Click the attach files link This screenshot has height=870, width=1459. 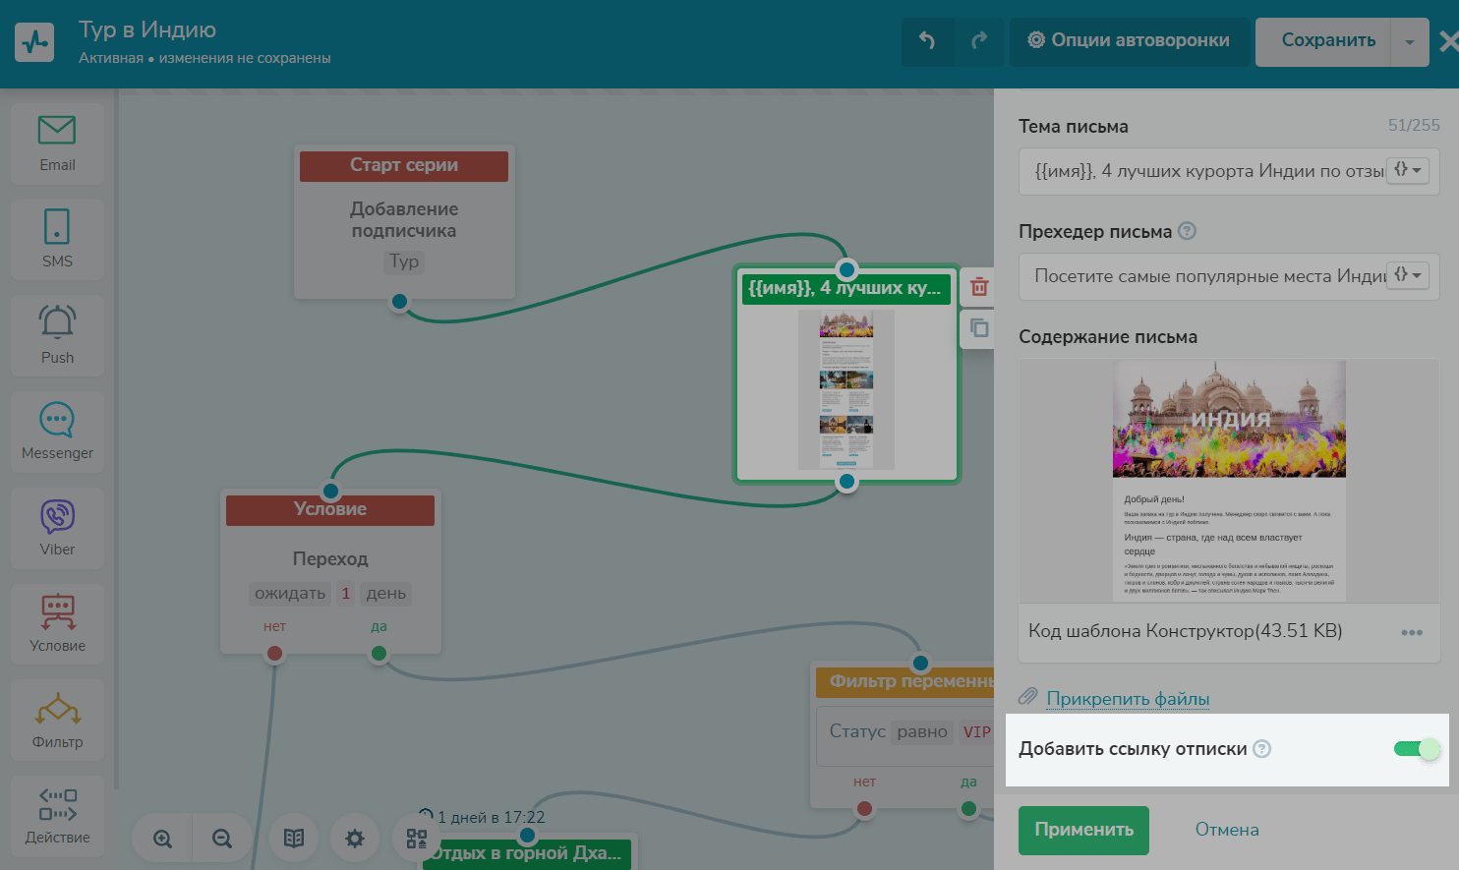point(1127,699)
